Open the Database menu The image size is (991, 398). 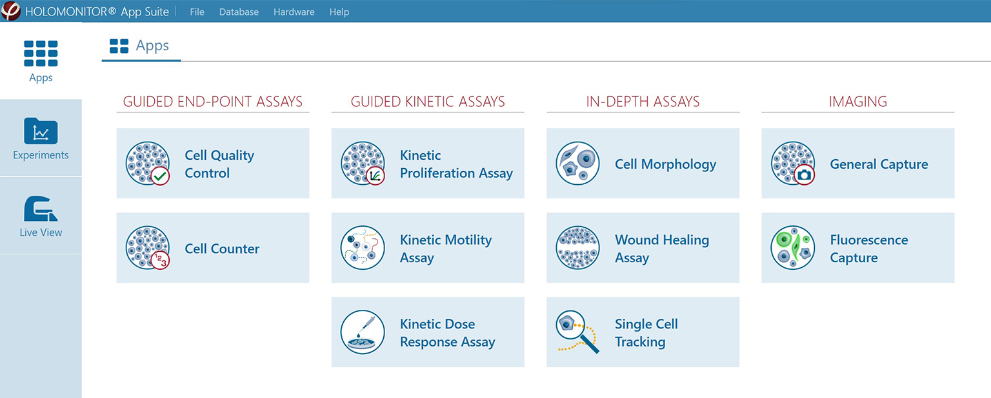239,12
